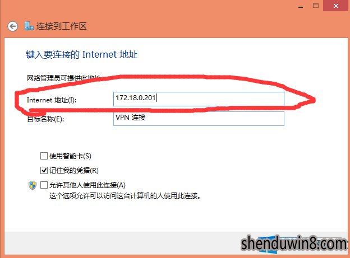Click the 这个选项允许可以访问这台计算机的人 description text
Screen dimensions: 350x258
tap(125, 196)
